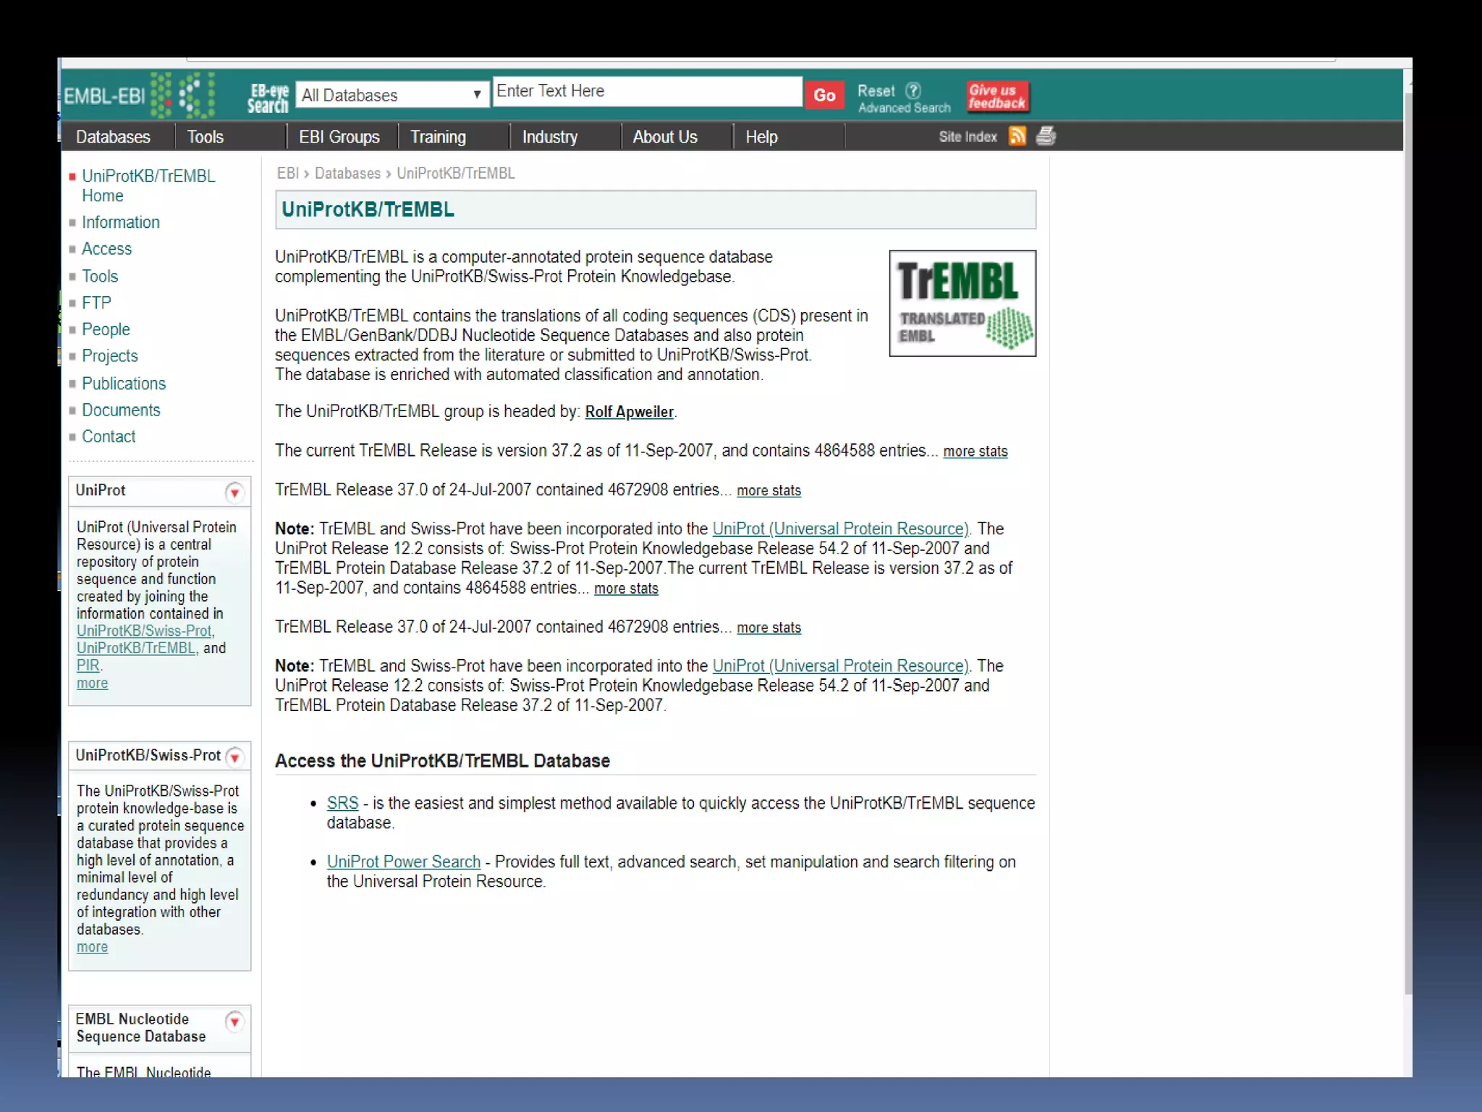The width and height of the screenshot is (1482, 1112).
Task: Click the printer icon
Action: (x=1046, y=136)
